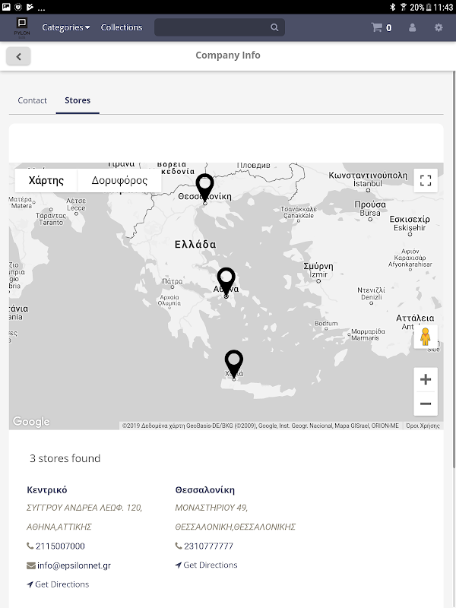Open the settings gear icon
Screen dimensions: 456x608
pos(439,27)
